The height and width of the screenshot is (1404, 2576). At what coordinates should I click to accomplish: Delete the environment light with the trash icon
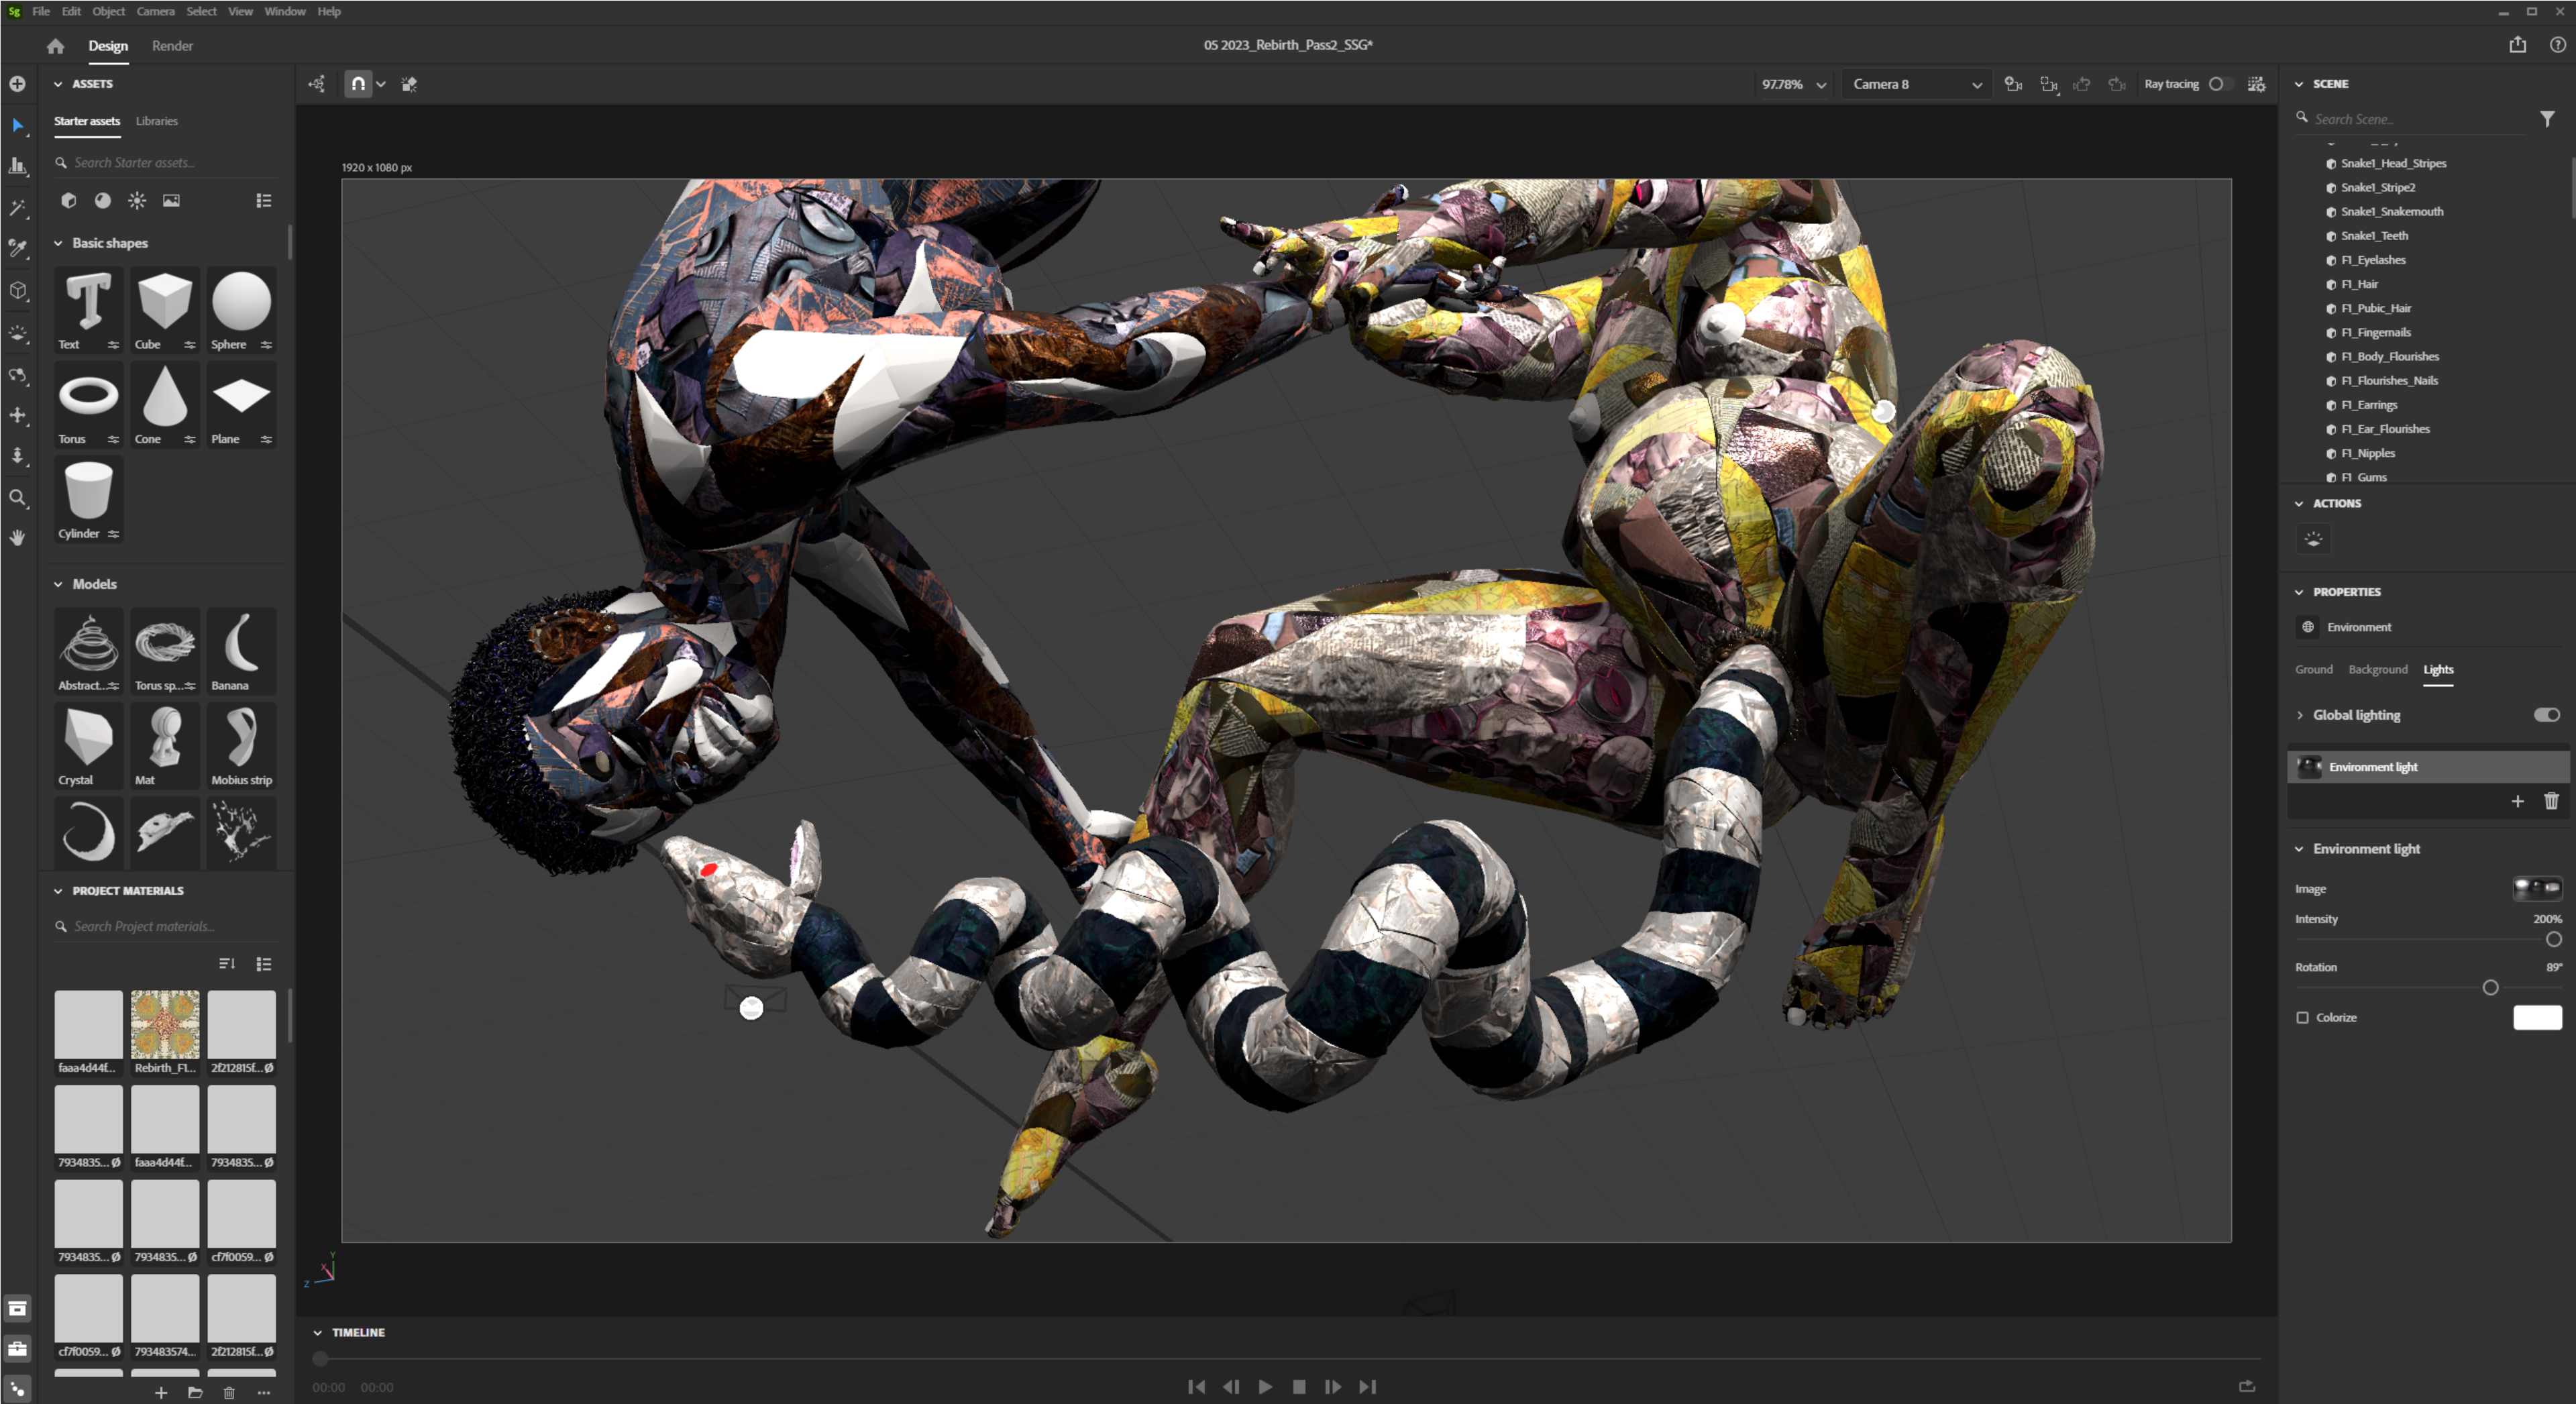click(2551, 801)
